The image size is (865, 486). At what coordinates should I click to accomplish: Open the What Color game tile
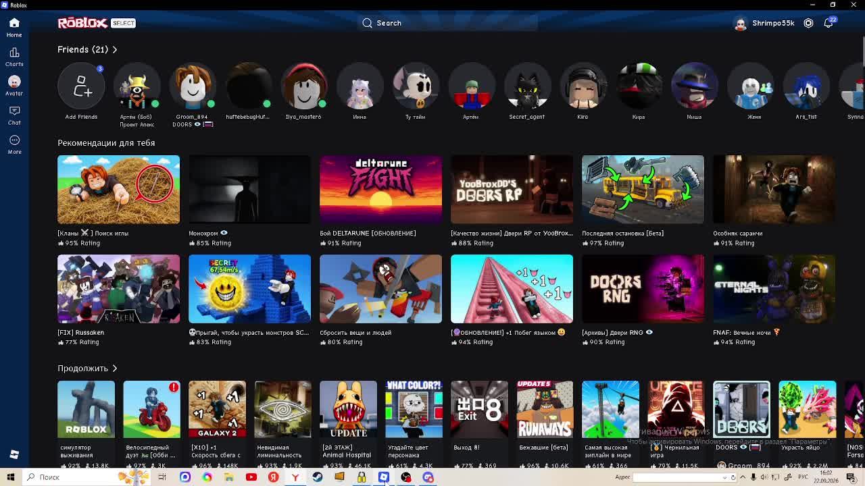tap(414, 409)
